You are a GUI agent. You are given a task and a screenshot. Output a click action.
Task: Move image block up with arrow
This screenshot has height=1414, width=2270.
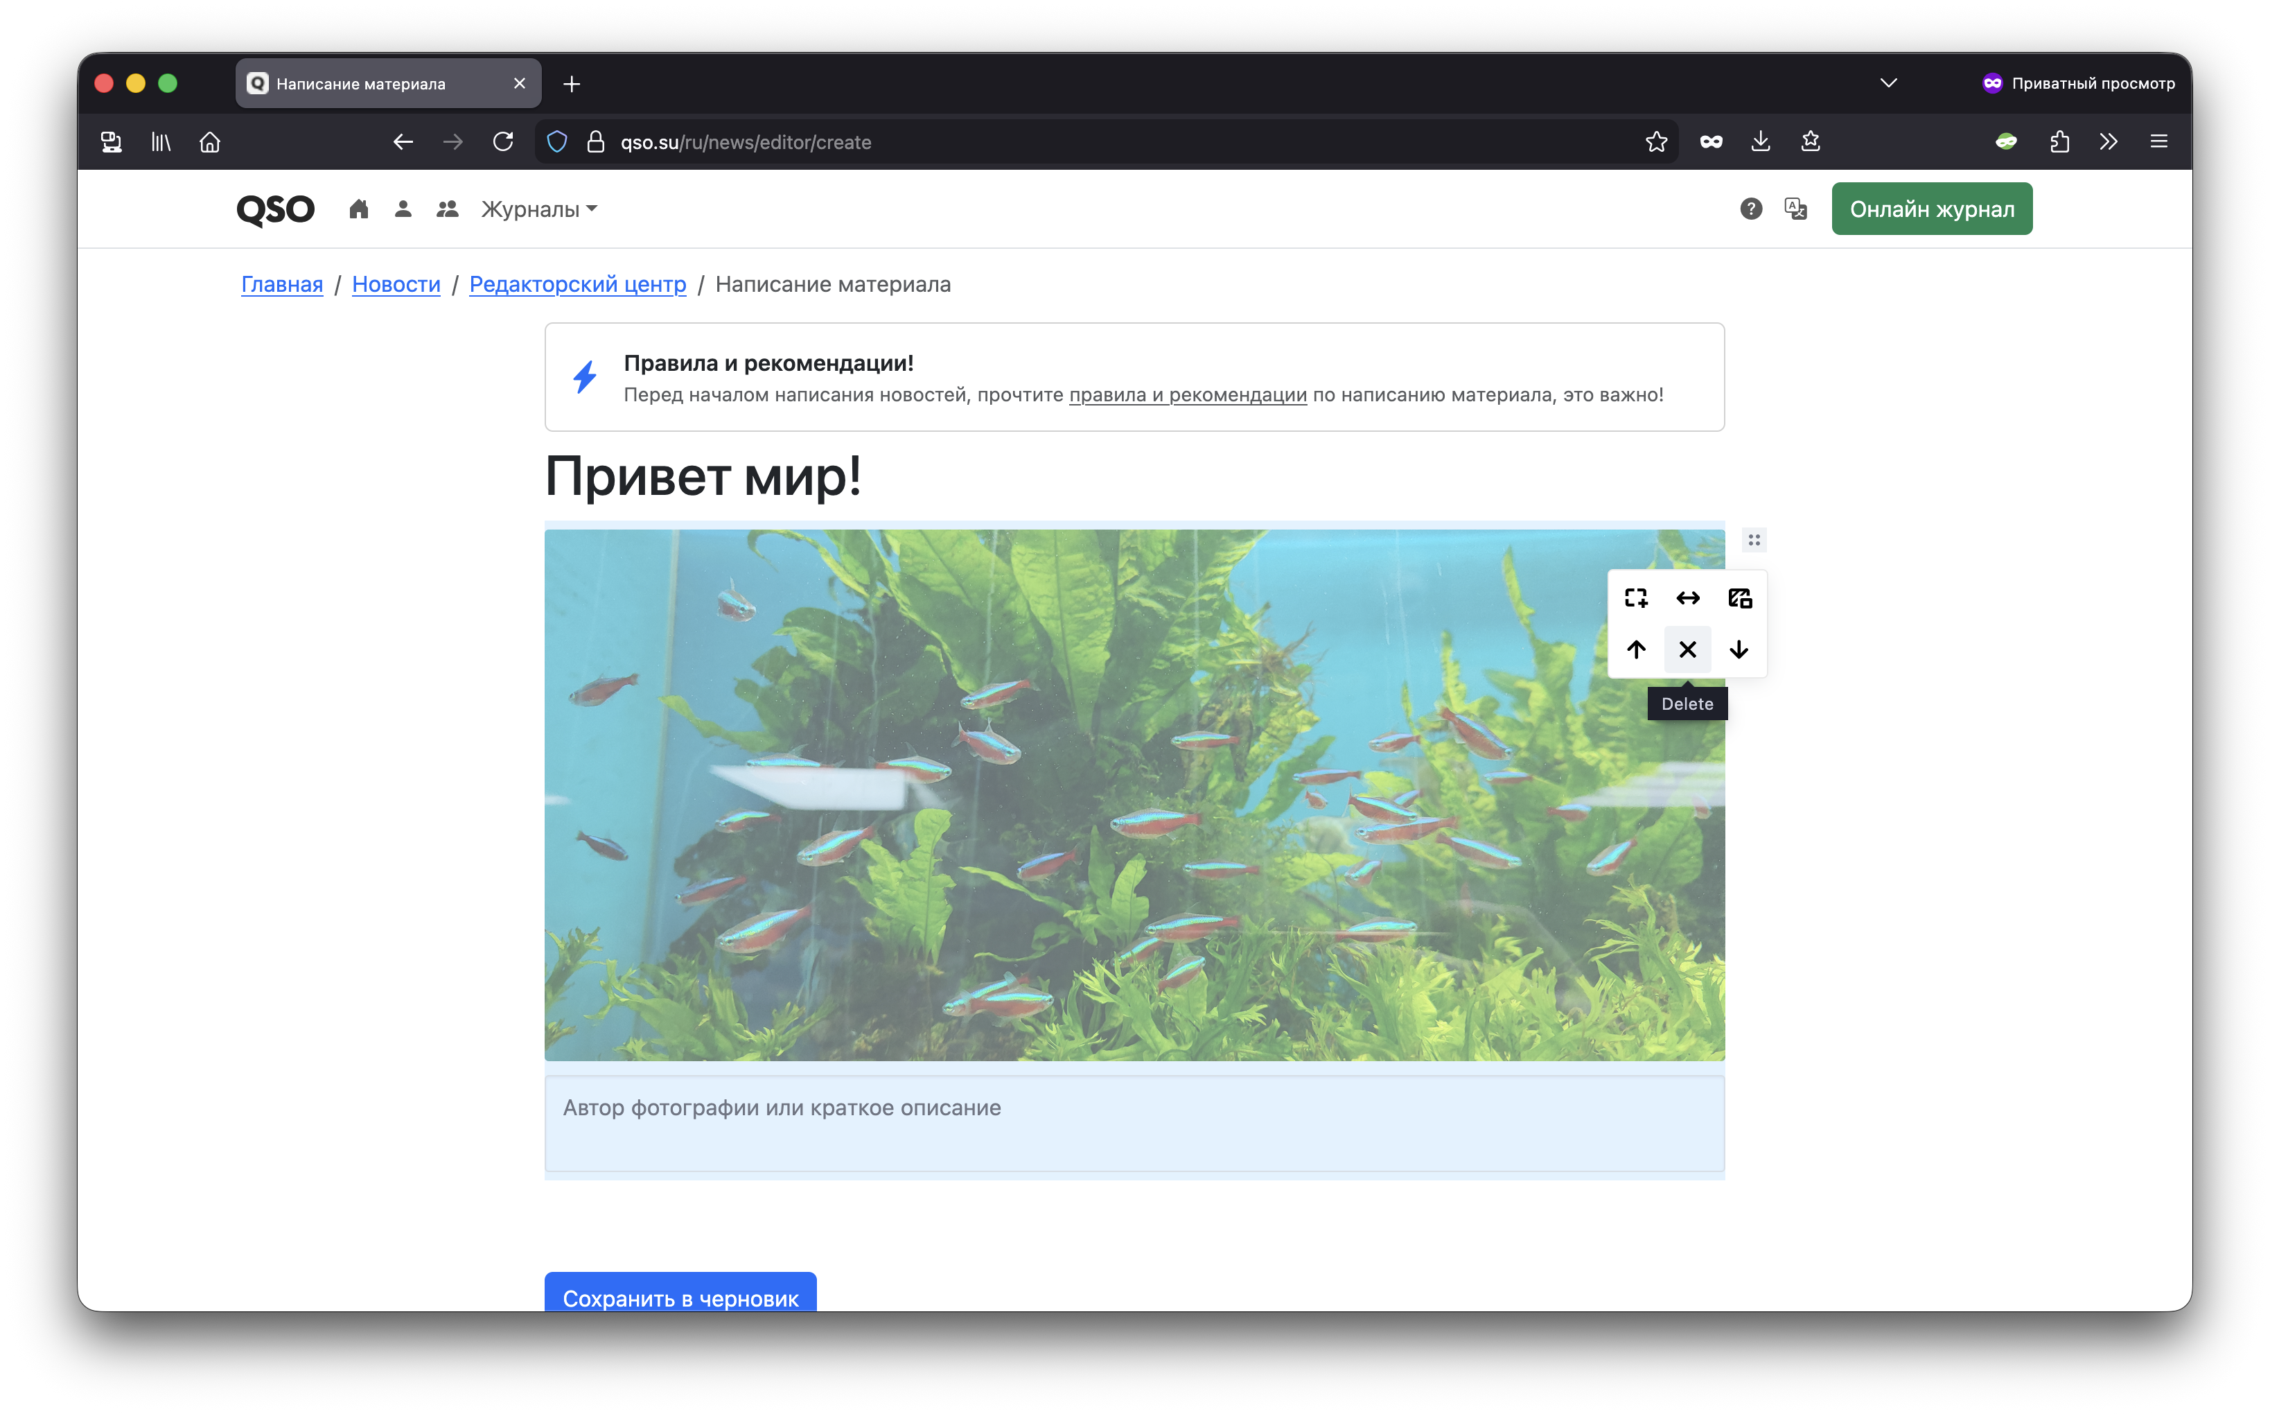[x=1635, y=649]
